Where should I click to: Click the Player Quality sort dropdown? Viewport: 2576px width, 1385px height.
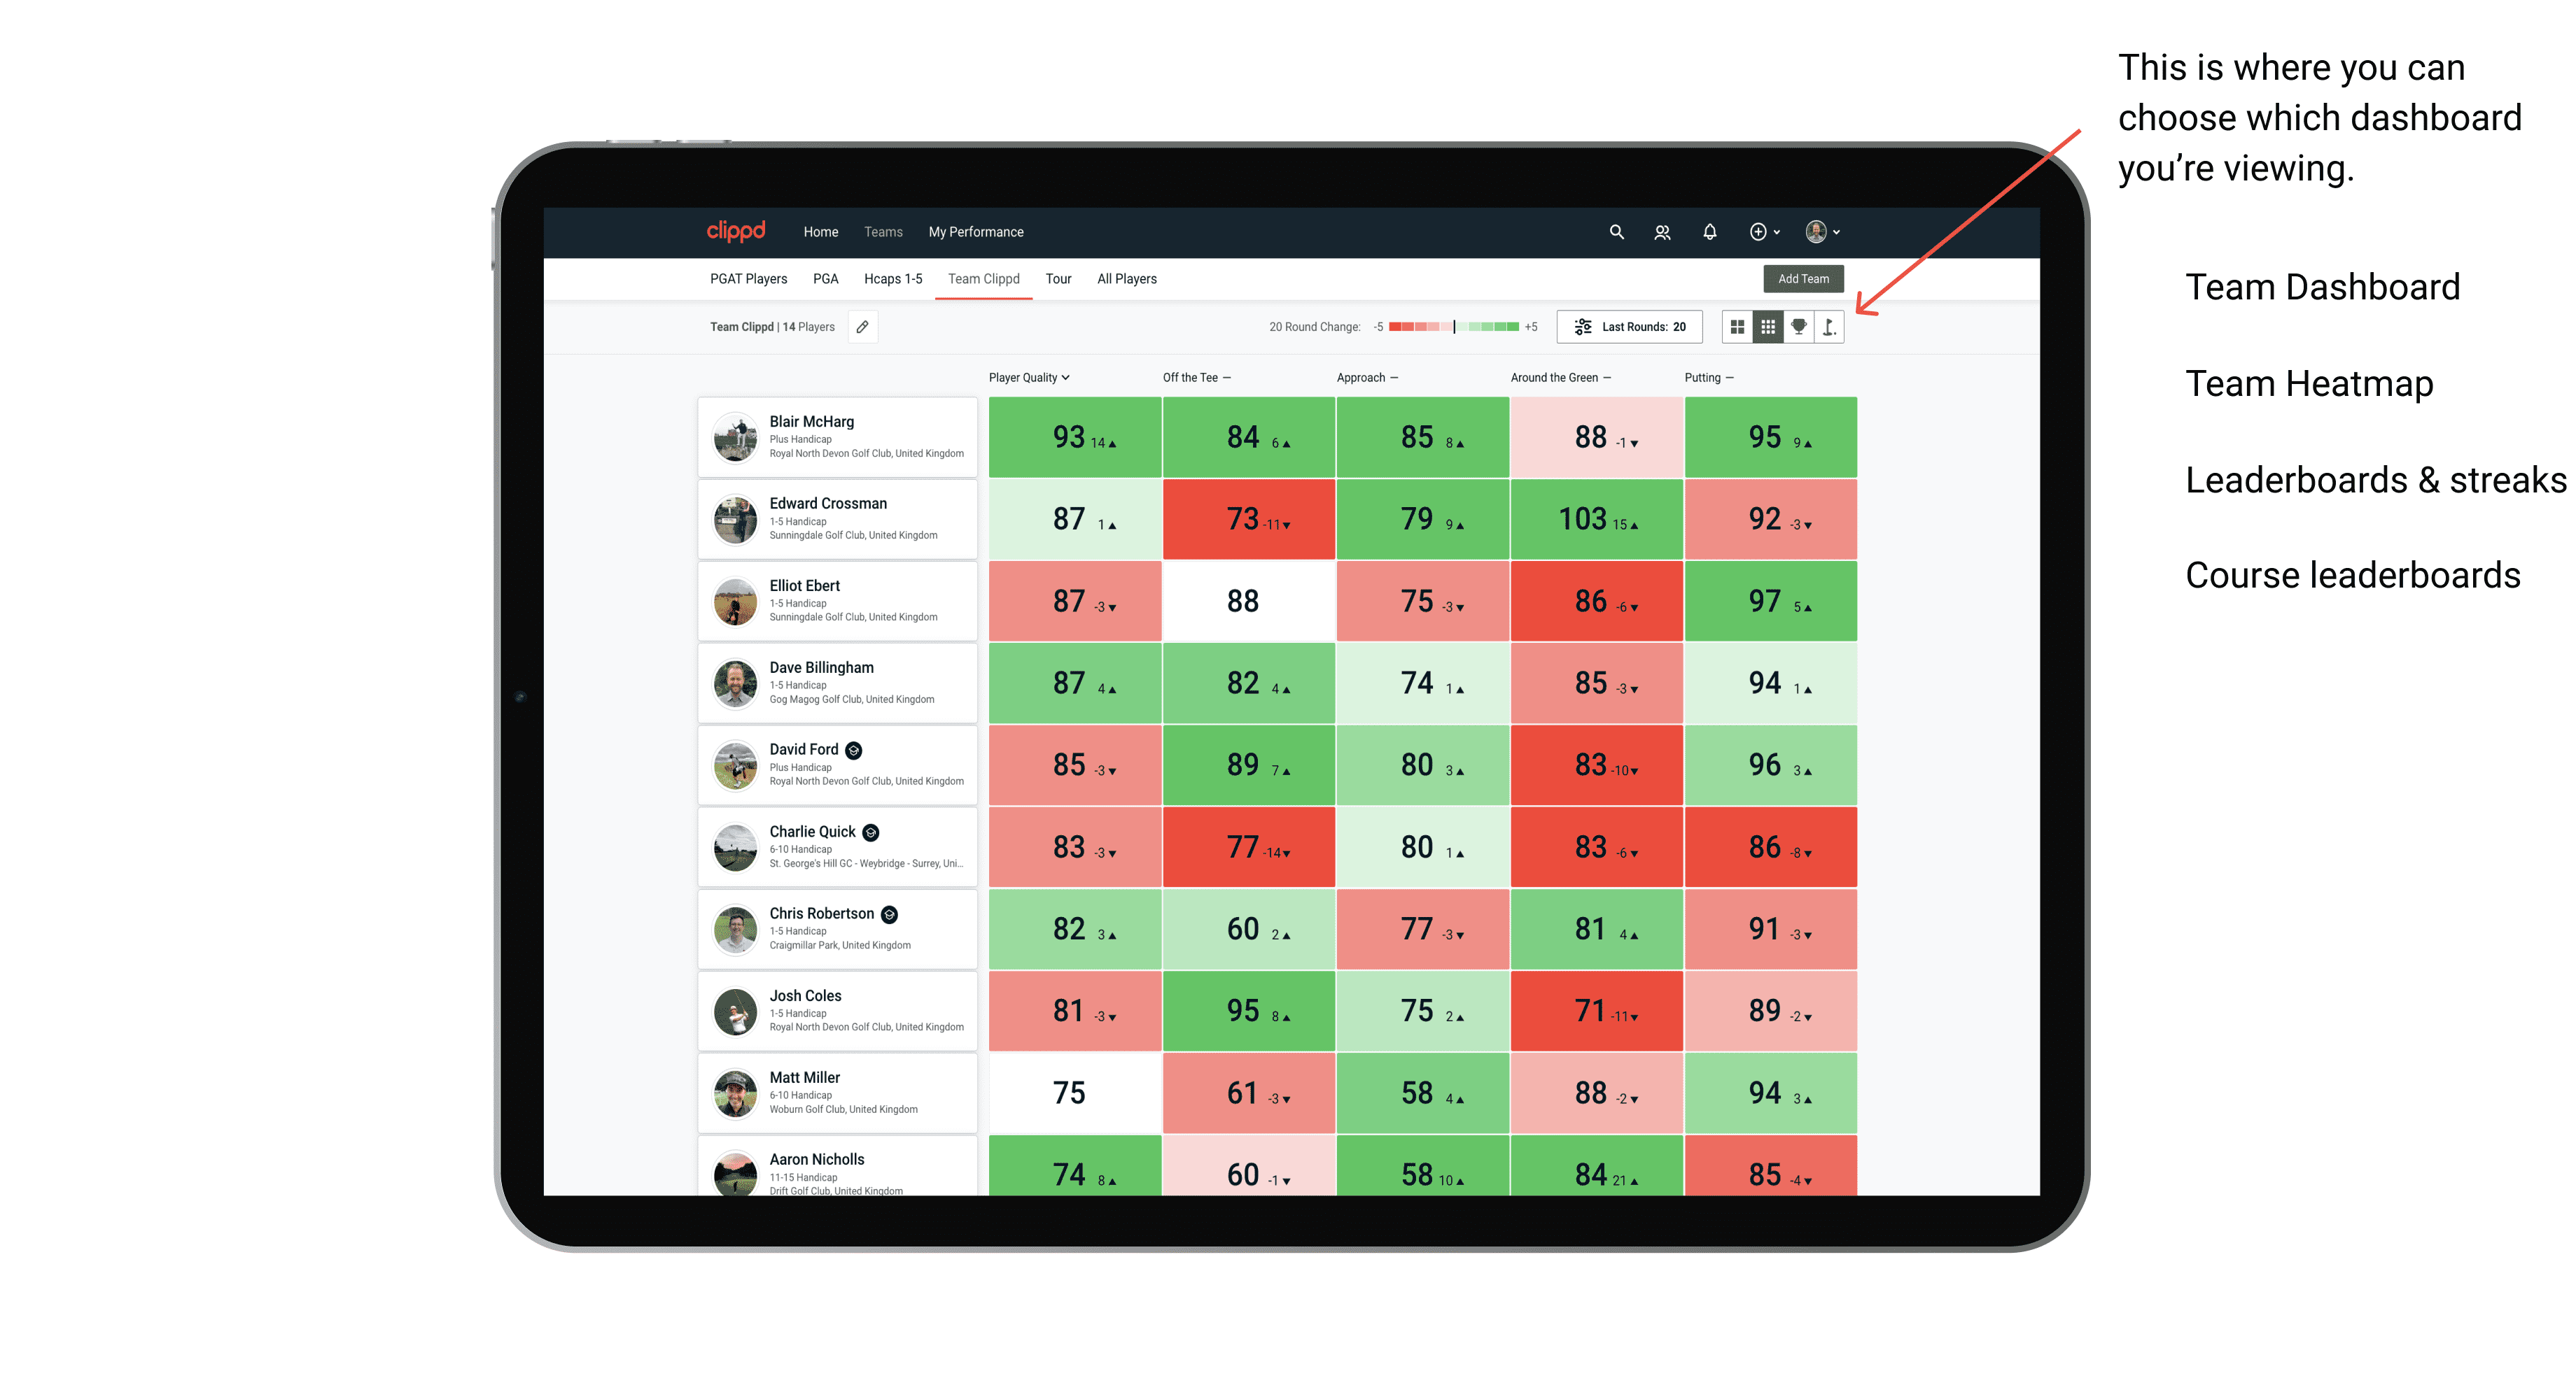coord(1032,378)
